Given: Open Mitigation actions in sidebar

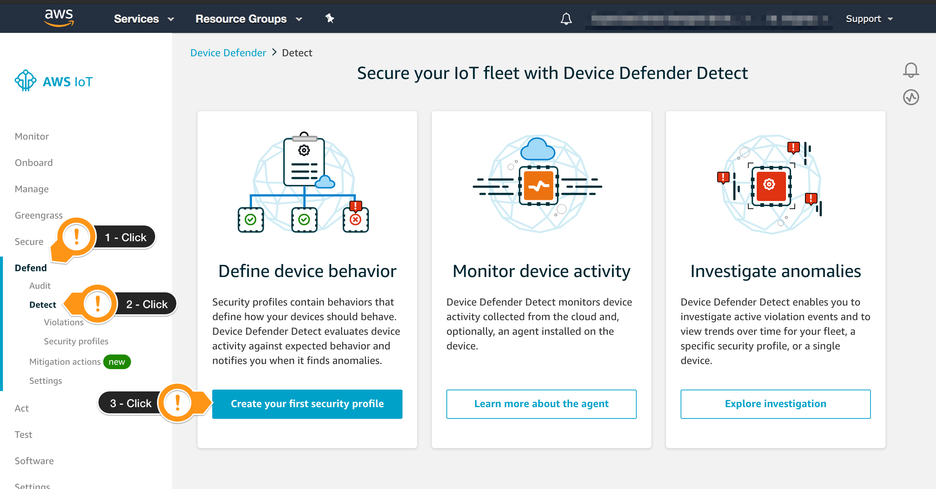Looking at the screenshot, I should (x=65, y=362).
